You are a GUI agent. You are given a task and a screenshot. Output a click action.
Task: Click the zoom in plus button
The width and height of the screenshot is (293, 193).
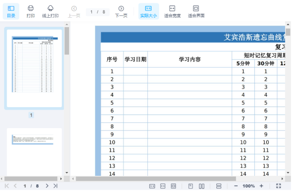(x=262, y=186)
